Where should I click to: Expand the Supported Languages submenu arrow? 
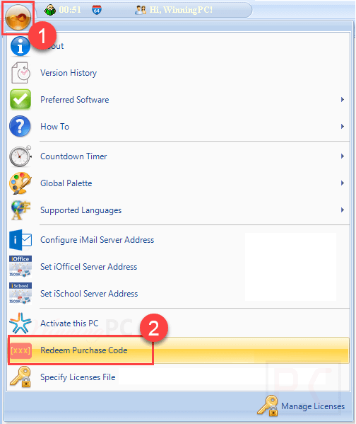click(343, 210)
